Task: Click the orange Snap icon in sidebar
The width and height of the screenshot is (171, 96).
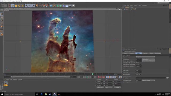Action: [x=2, y=34]
